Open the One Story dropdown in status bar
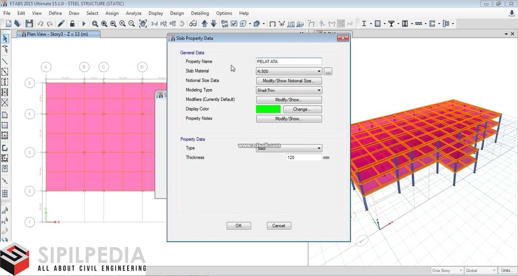518x276 pixels. (x=447, y=270)
